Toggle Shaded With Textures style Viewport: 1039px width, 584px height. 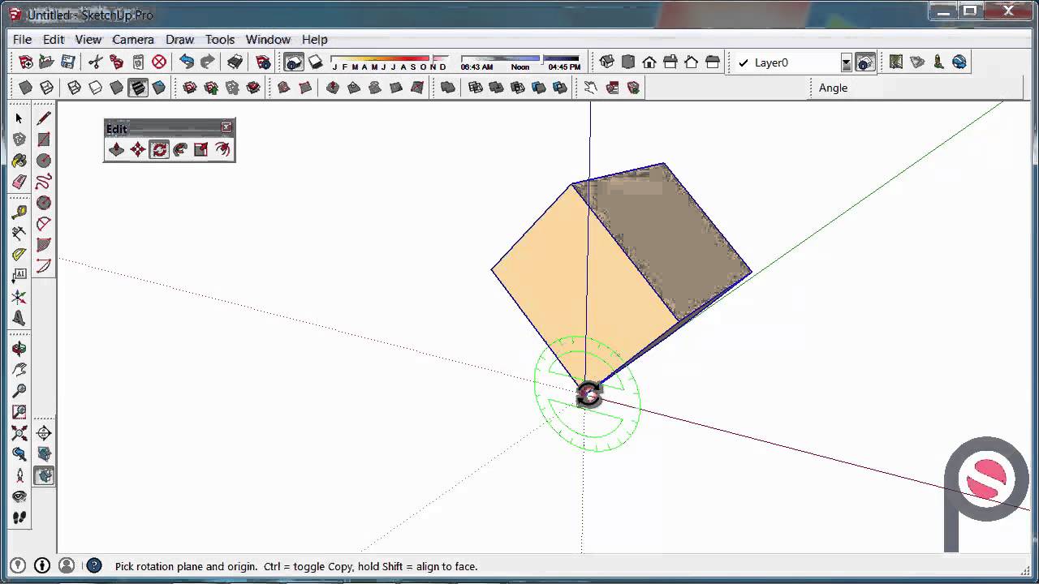(x=138, y=88)
